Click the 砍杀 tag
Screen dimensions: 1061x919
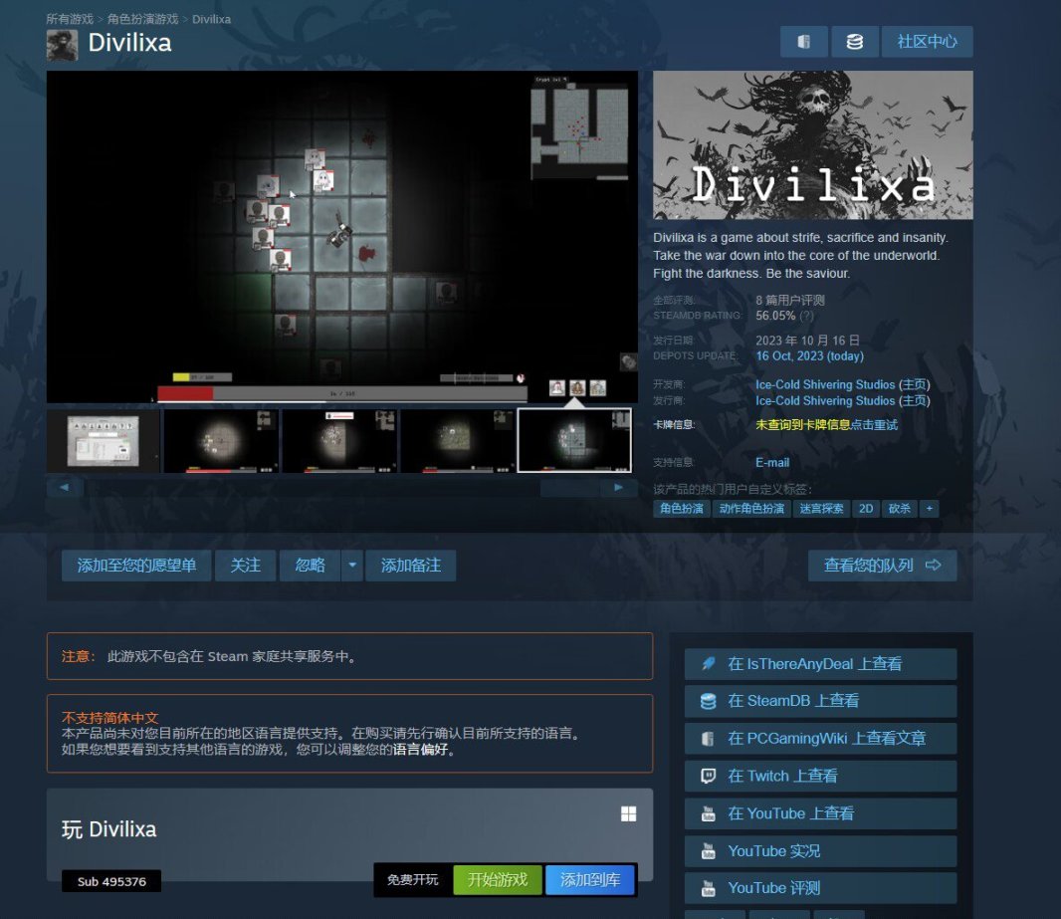tap(900, 509)
